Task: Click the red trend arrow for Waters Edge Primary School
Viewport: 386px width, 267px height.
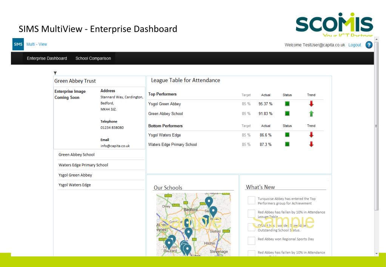Action: 311,144
